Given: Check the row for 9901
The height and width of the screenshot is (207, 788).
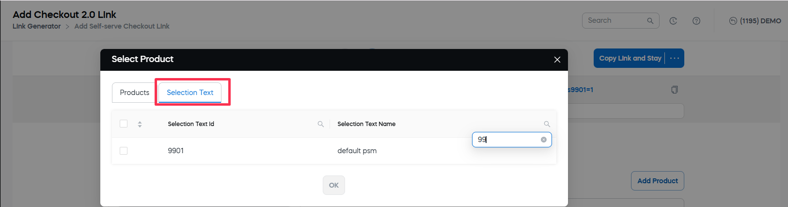Looking at the screenshot, I should 124,151.
